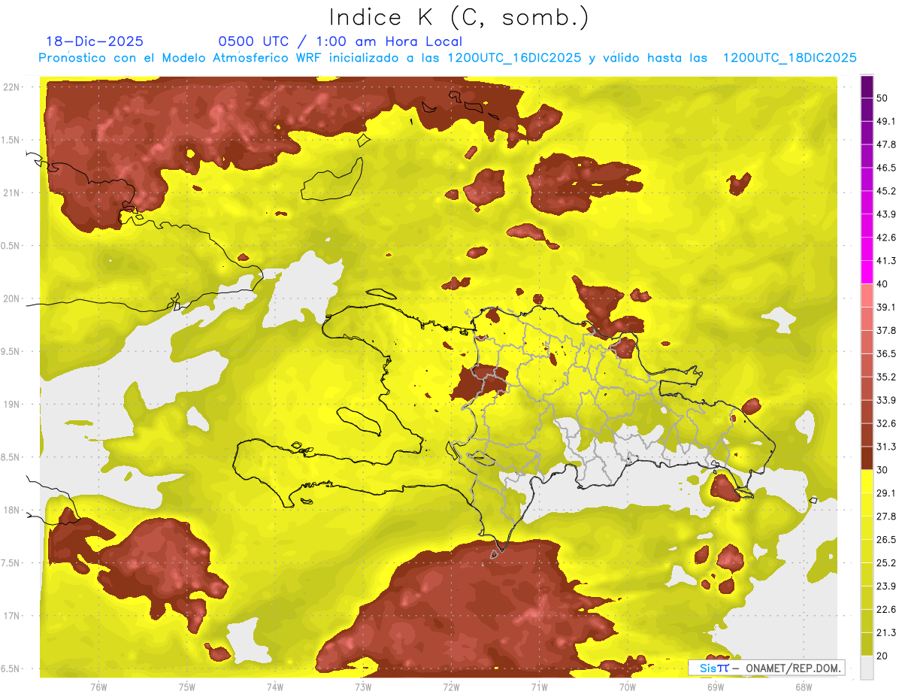902x697 pixels.
Task: Click the '19N' latitude label
Action: point(12,404)
